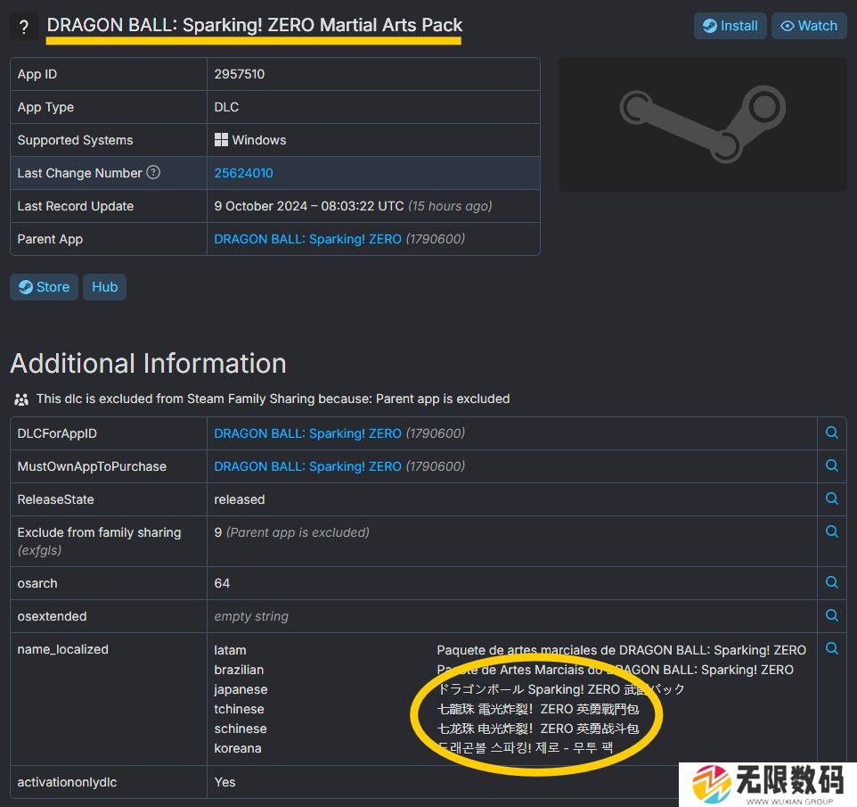Image resolution: width=857 pixels, height=807 pixels.
Task: Click the question mark app icon in header
Action: (23, 26)
